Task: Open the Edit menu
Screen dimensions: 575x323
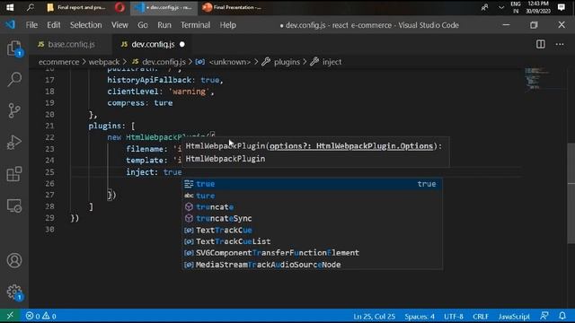Action: click(54, 25)
